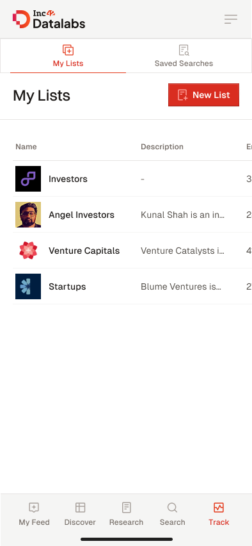252x546 pixels.
Task: Switch to Saved Searches tab
Action: click(184, 56)
